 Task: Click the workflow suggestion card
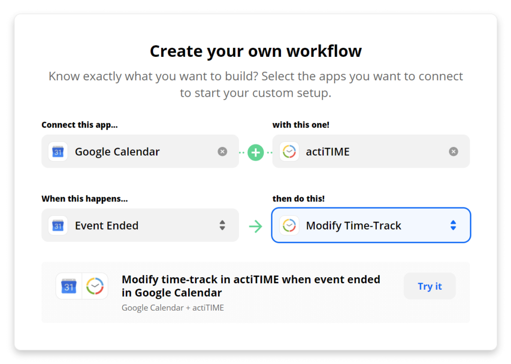(255, 292)
